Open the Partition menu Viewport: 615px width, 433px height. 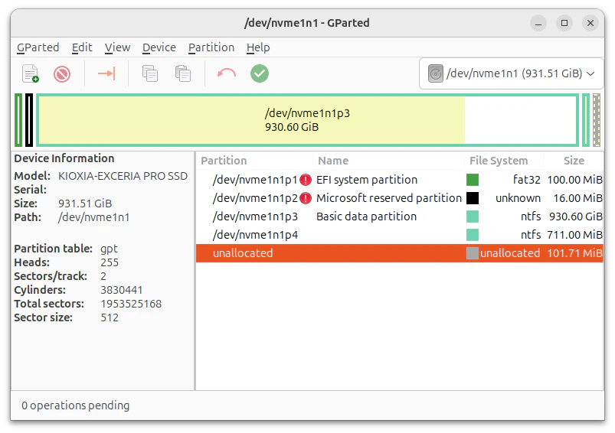(211, 47)
